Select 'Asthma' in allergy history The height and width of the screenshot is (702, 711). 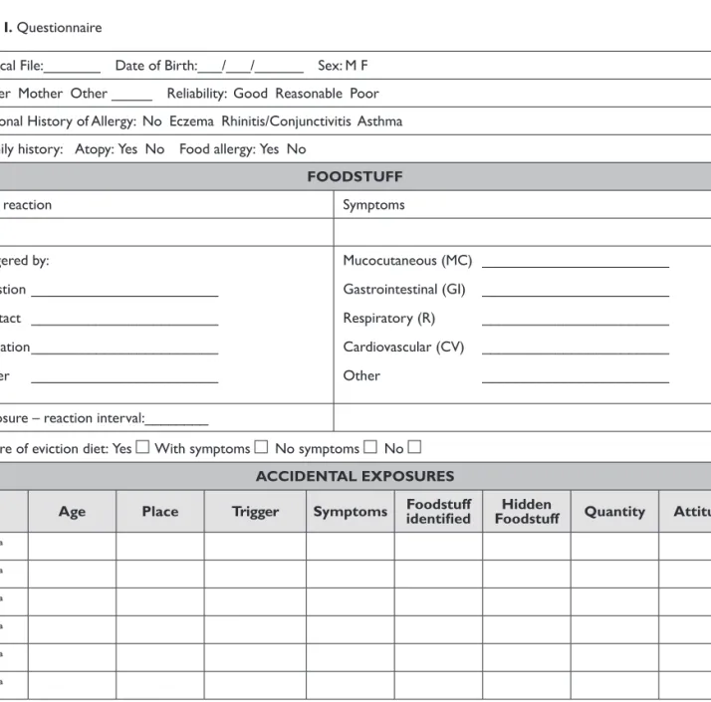pos(380,121)
